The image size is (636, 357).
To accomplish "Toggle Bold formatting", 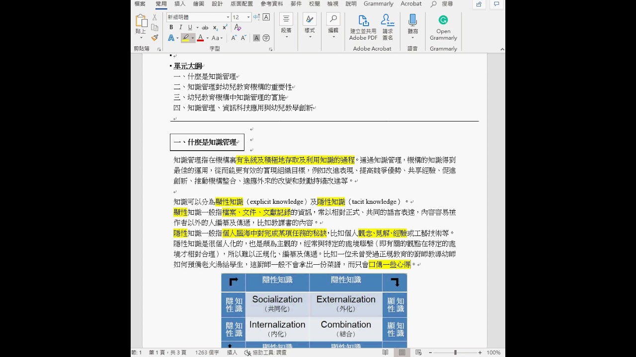I will point(171,27).
